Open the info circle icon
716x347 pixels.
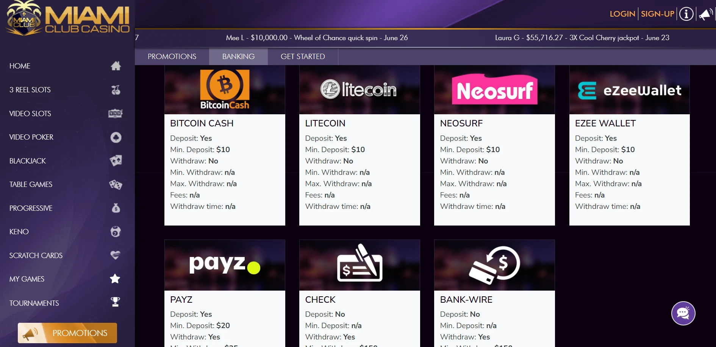(686, 14)
